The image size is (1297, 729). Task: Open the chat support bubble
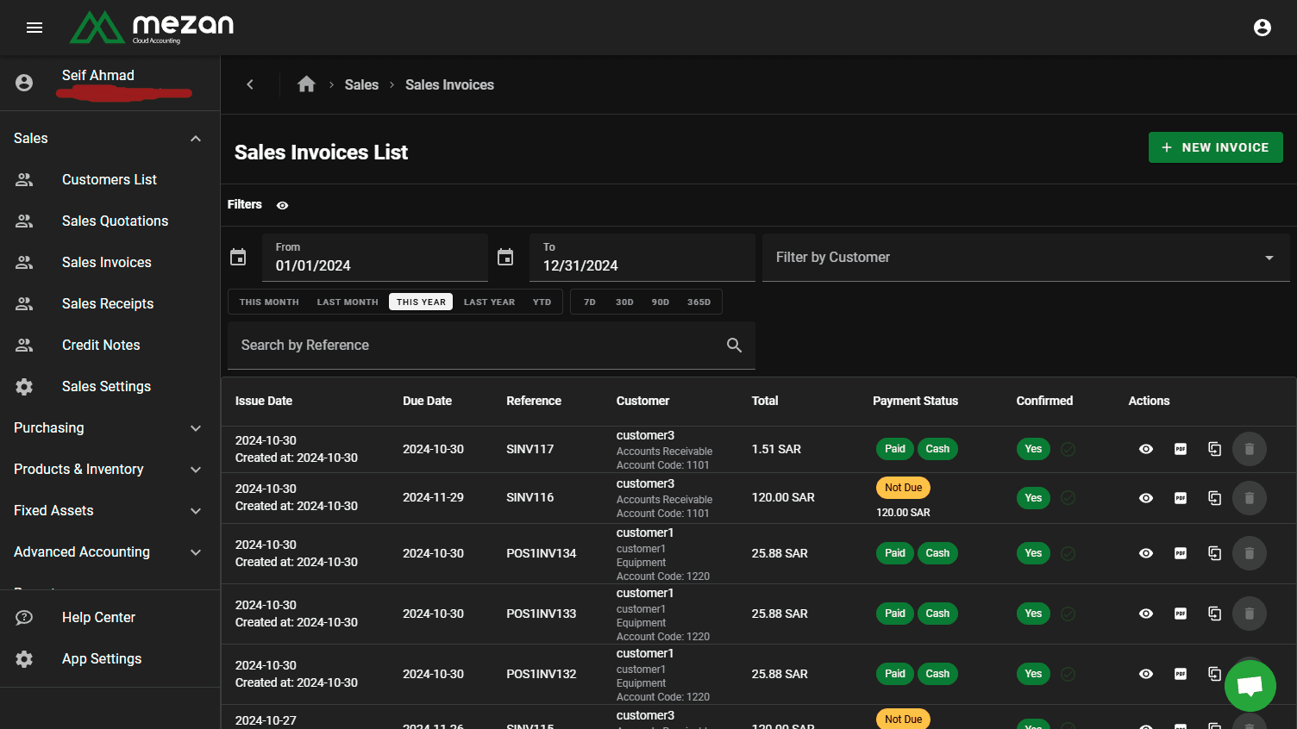coord(1250,686)
